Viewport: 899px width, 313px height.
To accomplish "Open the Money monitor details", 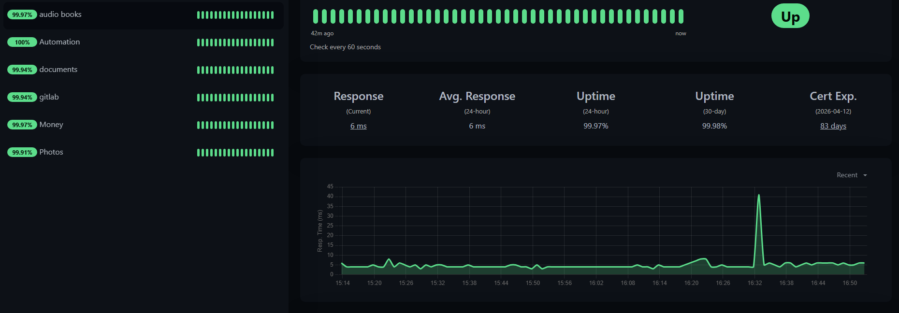I will [x=51, y=125].
